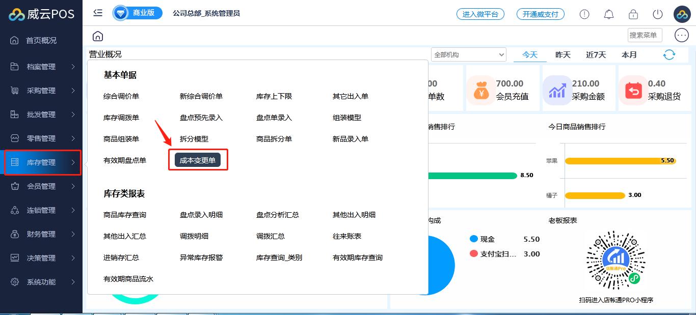This screenshot has width=696, height=315.
Task: Open 成本变更单 in the menu
Action: tap(198, 160)
